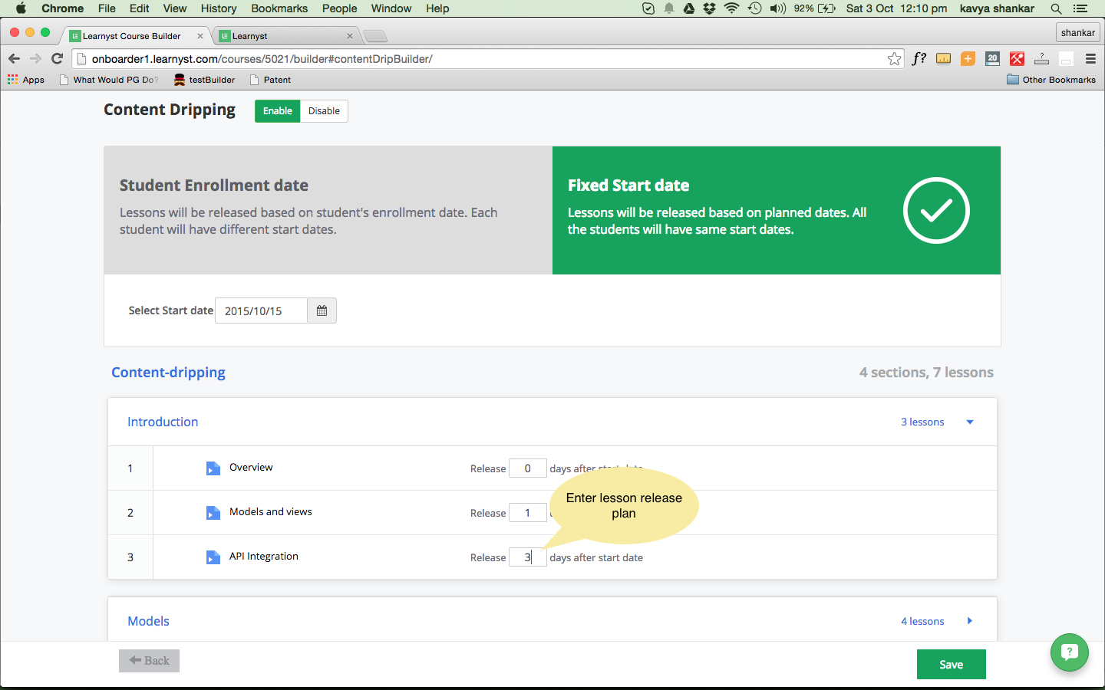Open the People menu

[339, 8]
